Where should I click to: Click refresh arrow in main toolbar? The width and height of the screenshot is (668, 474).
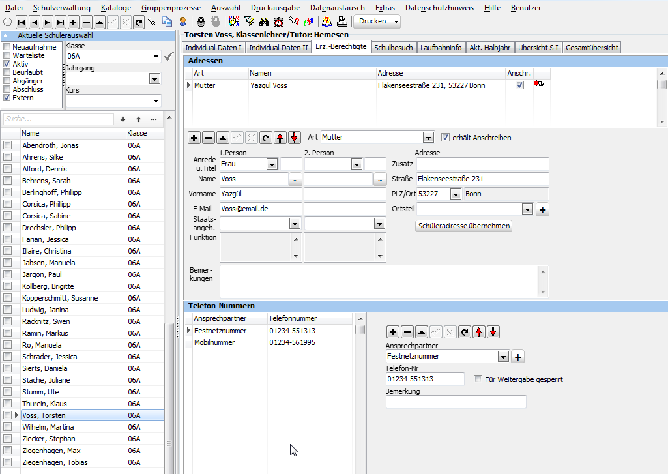pos(138,22)
